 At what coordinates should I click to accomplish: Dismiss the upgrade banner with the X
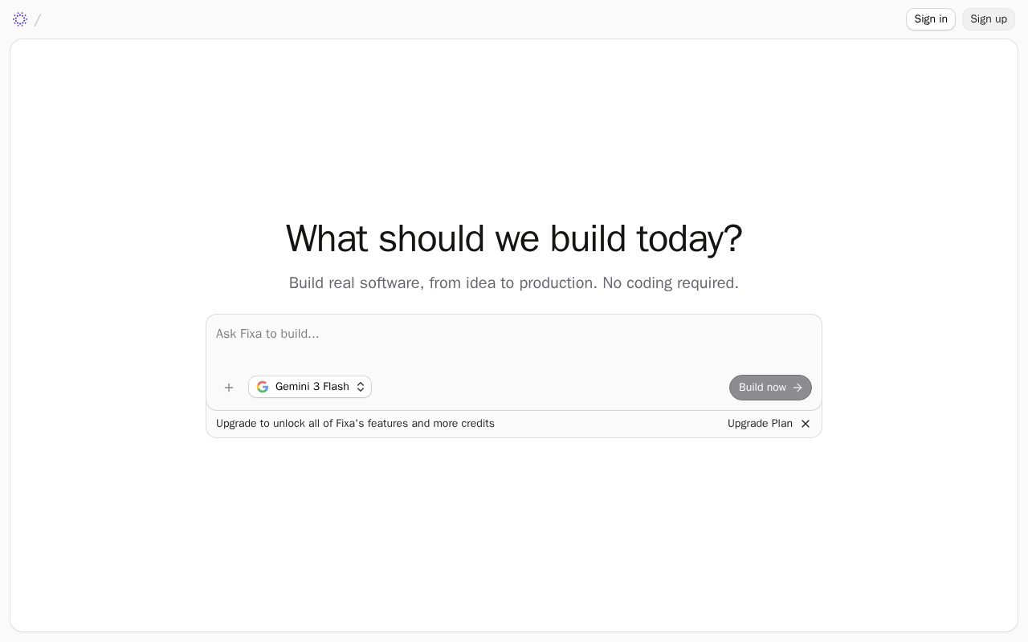[x=806, y=424]
